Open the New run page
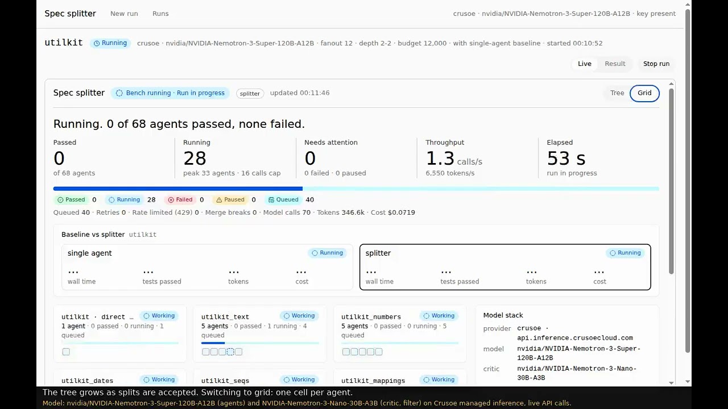This screenshot has width=728, height=409. click(x=124, y=14)
